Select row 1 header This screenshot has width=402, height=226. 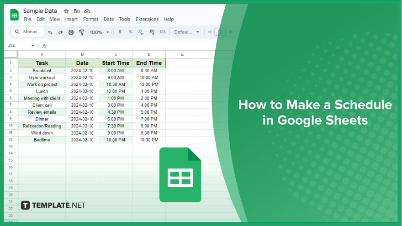pos(11,63)
